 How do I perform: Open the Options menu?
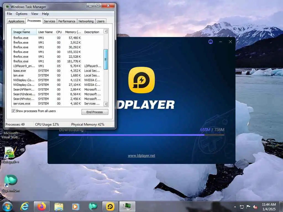click(22, 14)
